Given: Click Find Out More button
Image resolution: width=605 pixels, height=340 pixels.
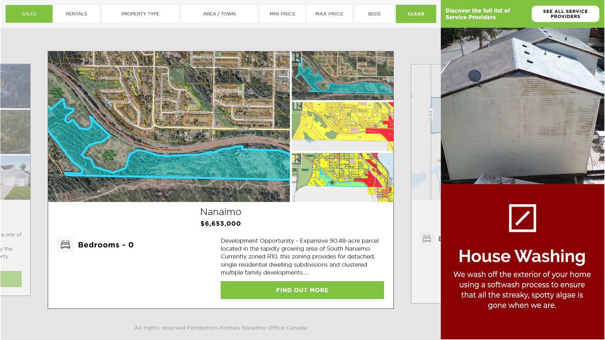Looking at the screenshot, I should click(x=302, y=290).
